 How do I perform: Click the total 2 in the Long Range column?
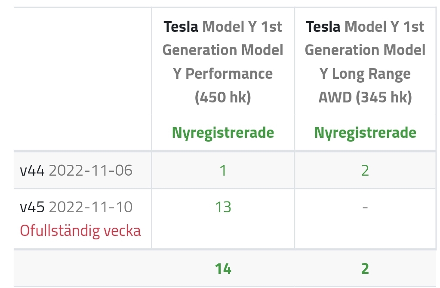point(365,269)
